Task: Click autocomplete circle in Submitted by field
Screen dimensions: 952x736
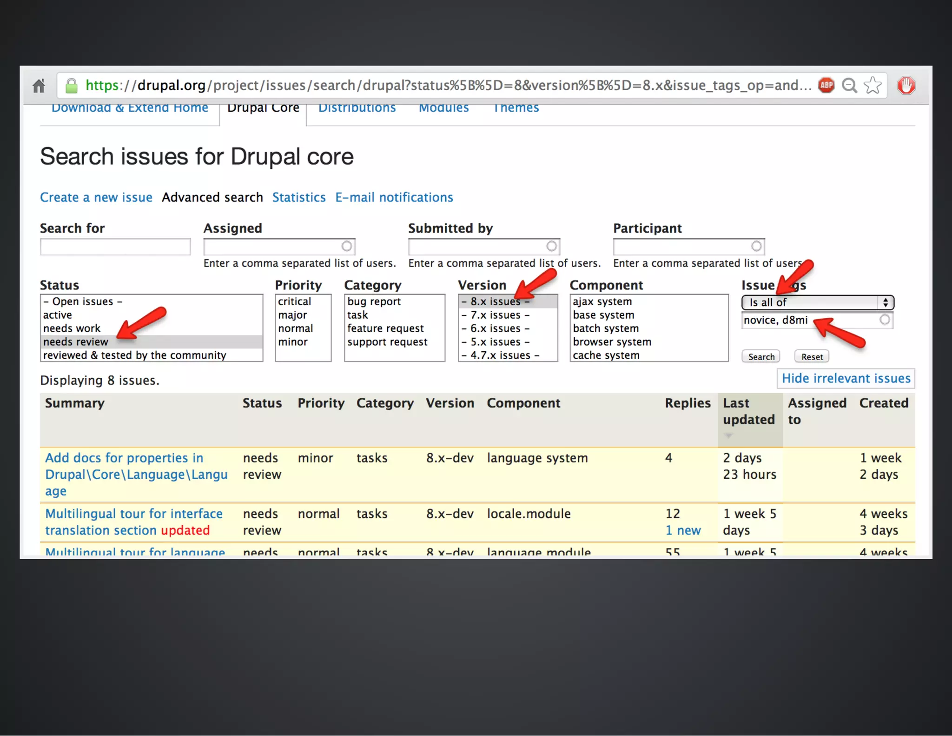Action: tap(551, 246)
